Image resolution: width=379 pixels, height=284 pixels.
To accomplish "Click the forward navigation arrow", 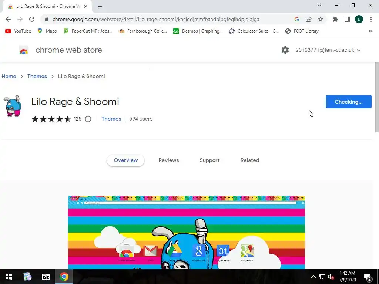I will 20,19.
